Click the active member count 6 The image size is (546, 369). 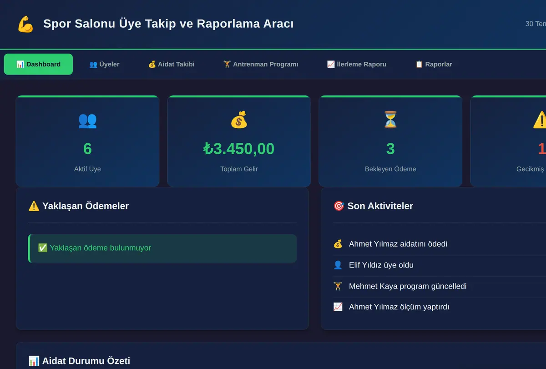click(x=87, y=149)
